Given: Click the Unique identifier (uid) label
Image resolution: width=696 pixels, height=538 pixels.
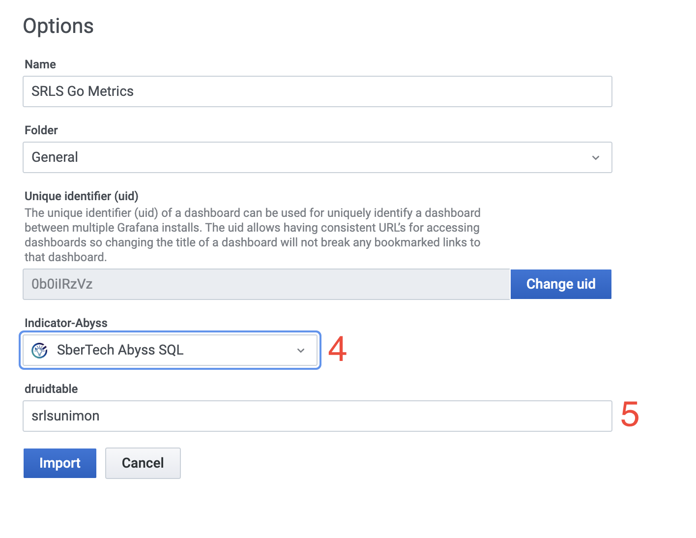Looking at the screenshot, I should (x=82, y=196).
